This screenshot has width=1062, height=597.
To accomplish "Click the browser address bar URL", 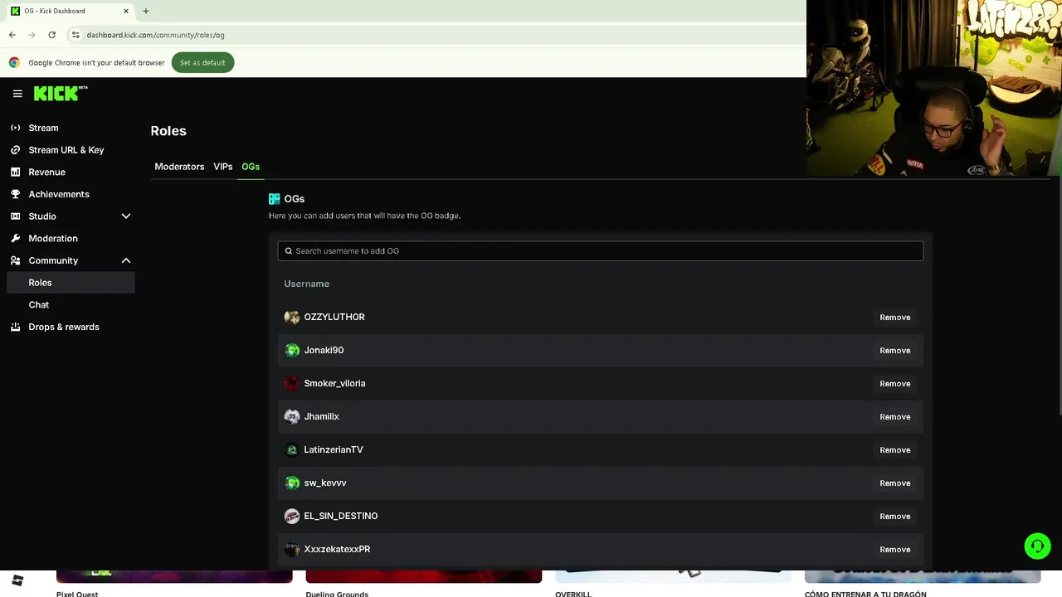I will (x=155, y=35).
